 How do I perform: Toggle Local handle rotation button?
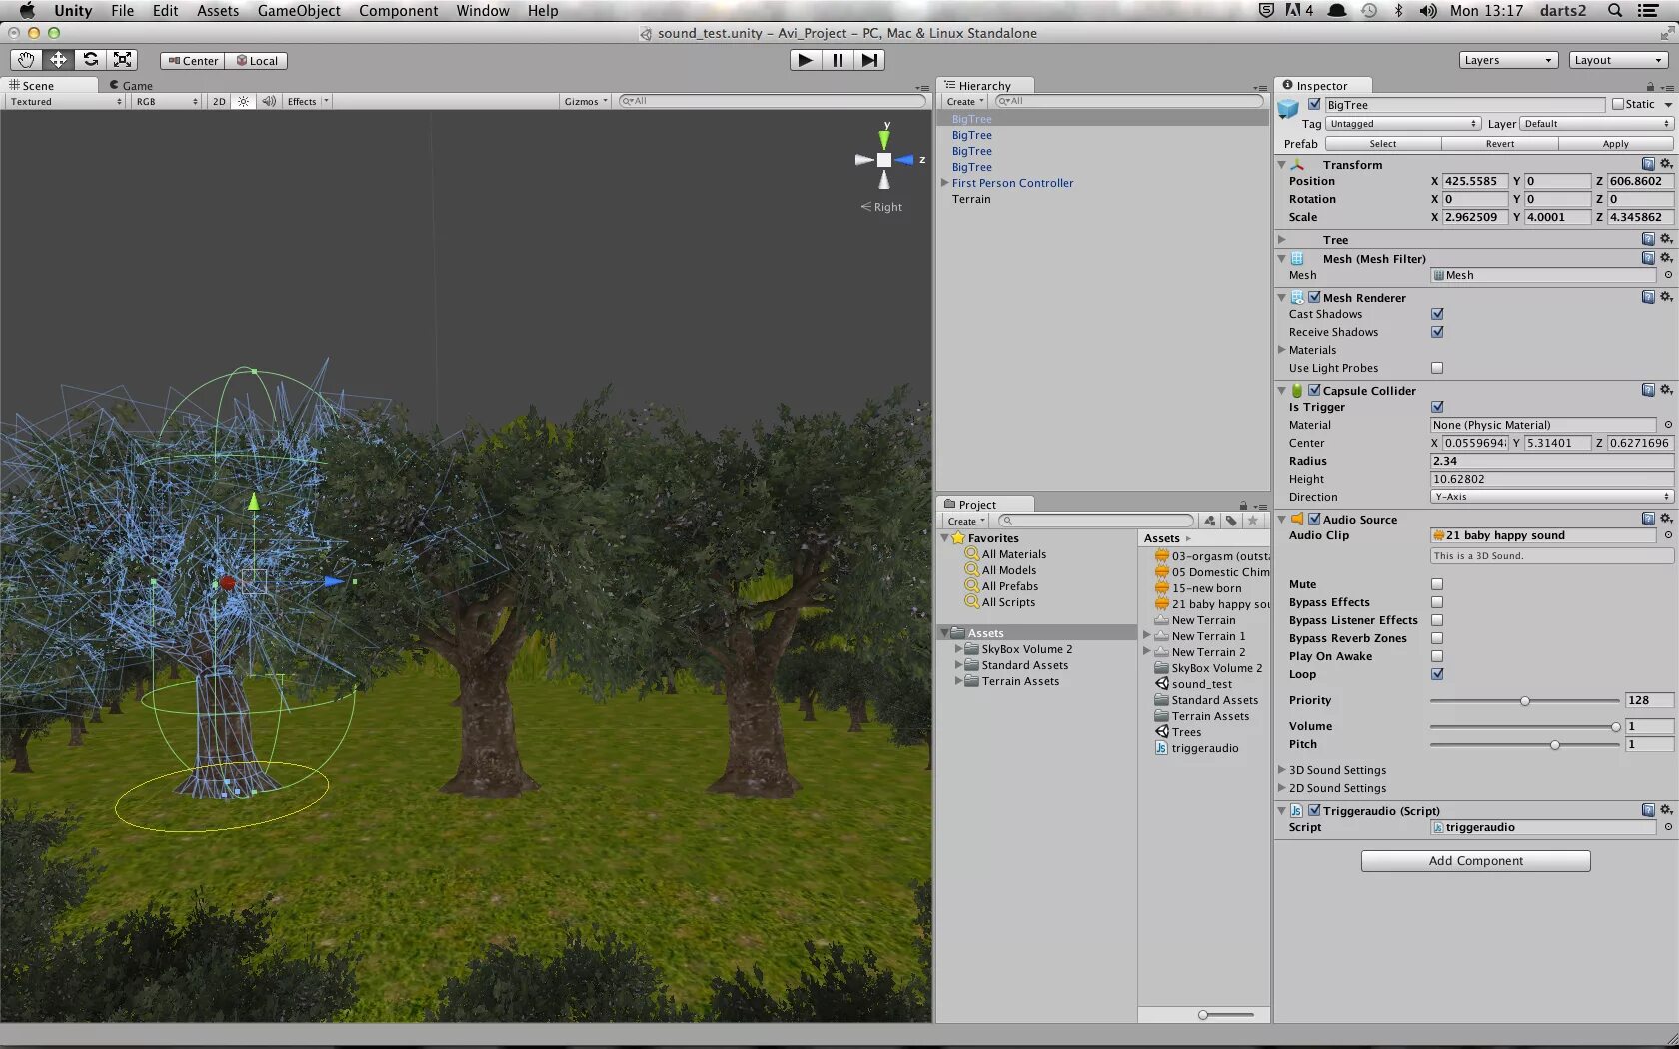click(x=257, y=61)
